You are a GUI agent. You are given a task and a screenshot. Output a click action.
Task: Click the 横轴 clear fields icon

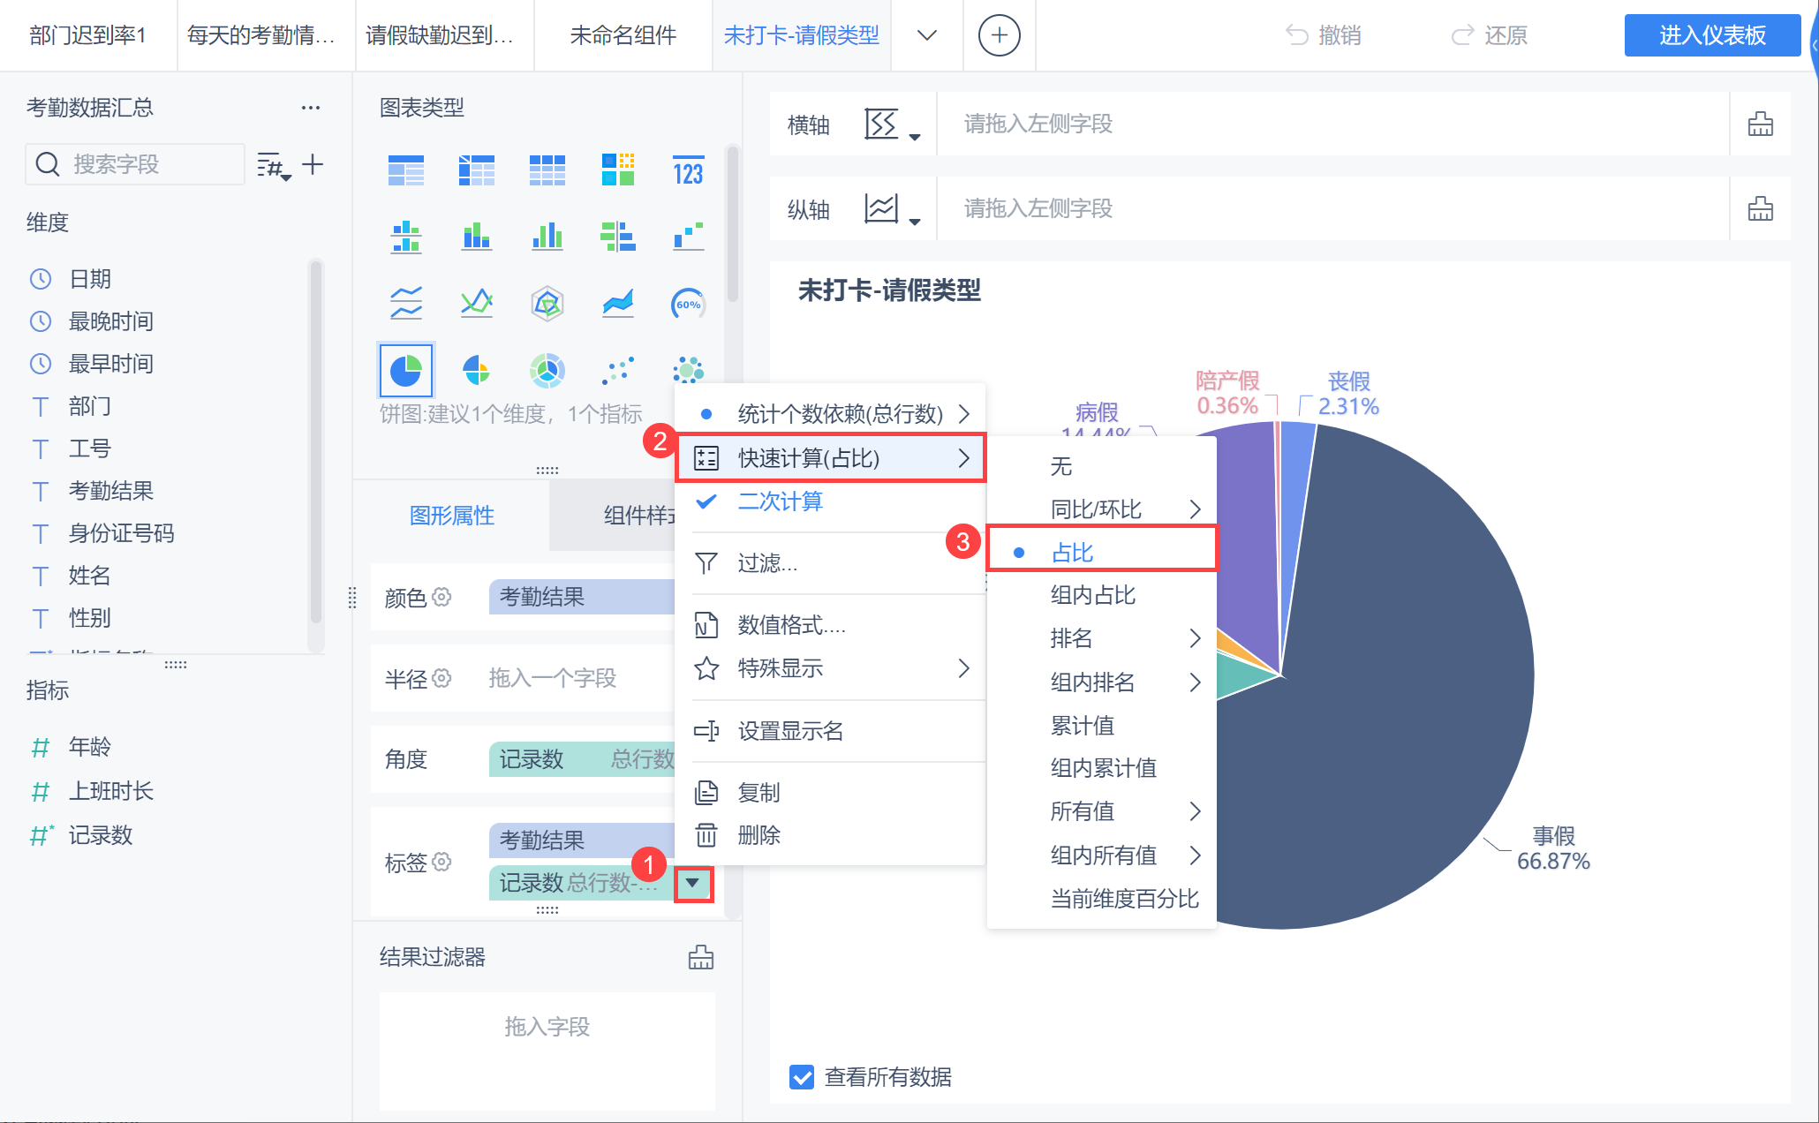click(x=1760, y=124)
